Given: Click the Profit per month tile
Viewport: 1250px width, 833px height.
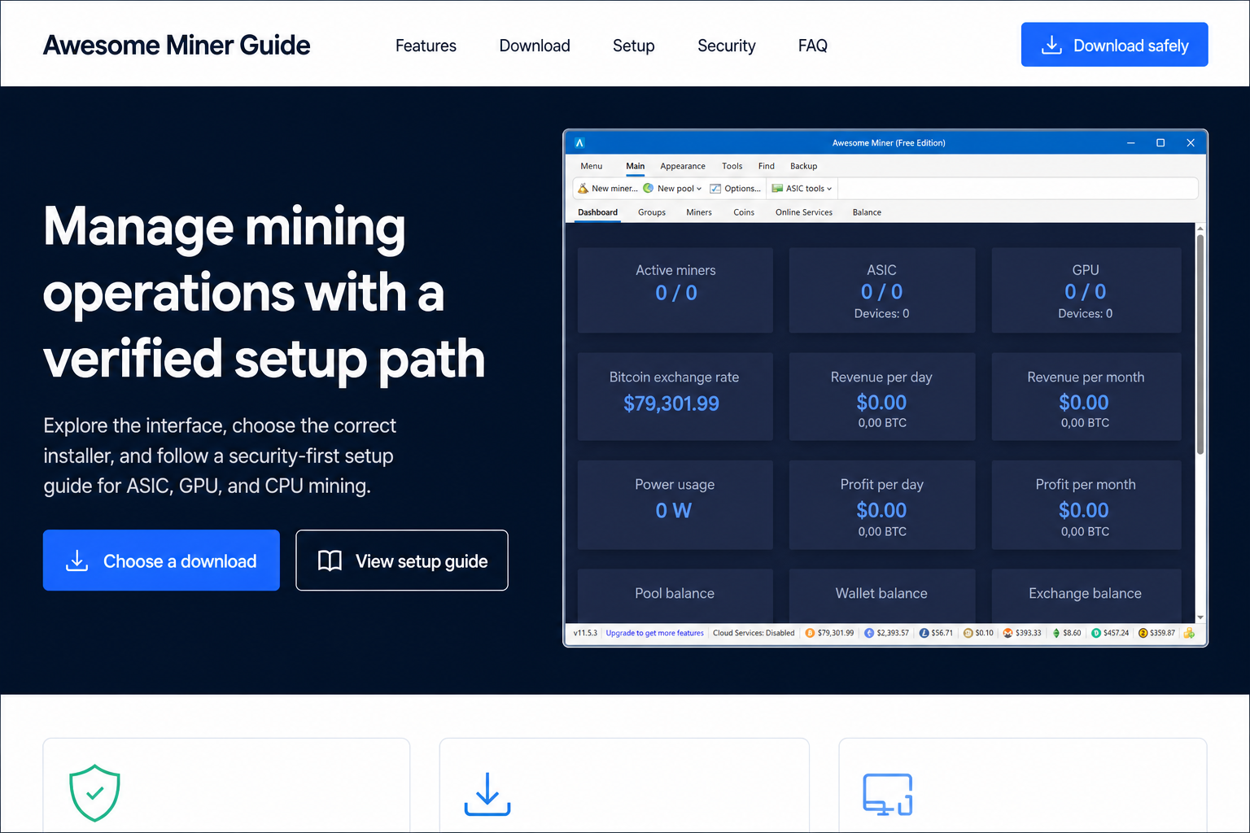Looking at the screenshot, I should [x=1086, y=504].
